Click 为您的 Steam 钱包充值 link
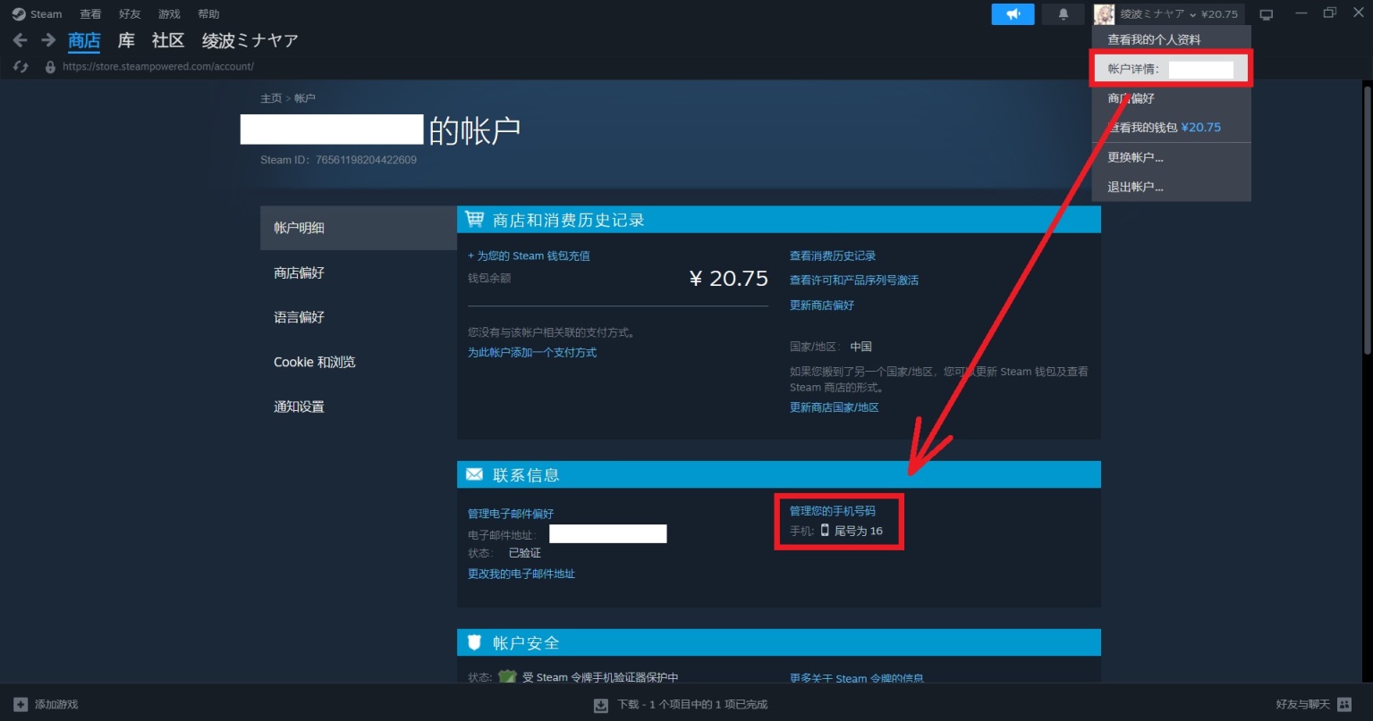The height and width of the screenshot is (721, 1373). 529,256
